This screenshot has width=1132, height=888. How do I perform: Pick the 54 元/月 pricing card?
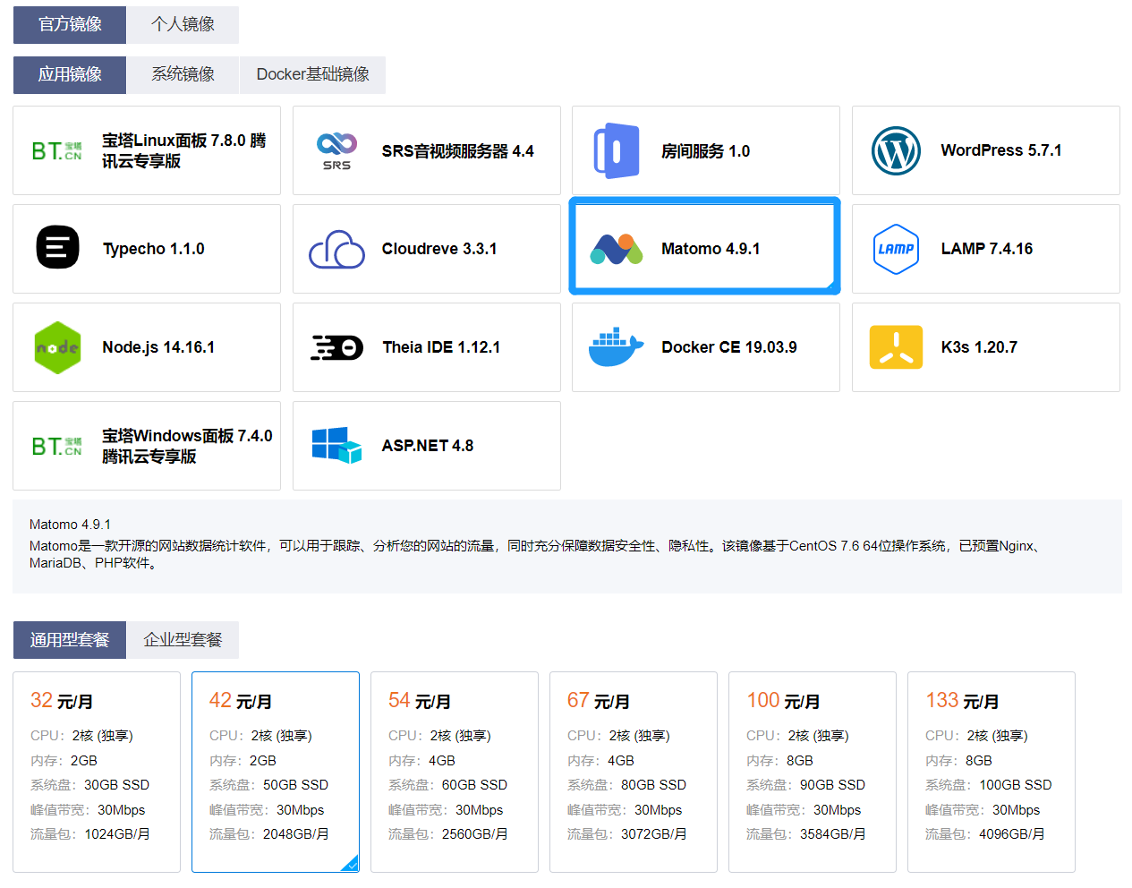pyautogui.click(x=454, y=772)
